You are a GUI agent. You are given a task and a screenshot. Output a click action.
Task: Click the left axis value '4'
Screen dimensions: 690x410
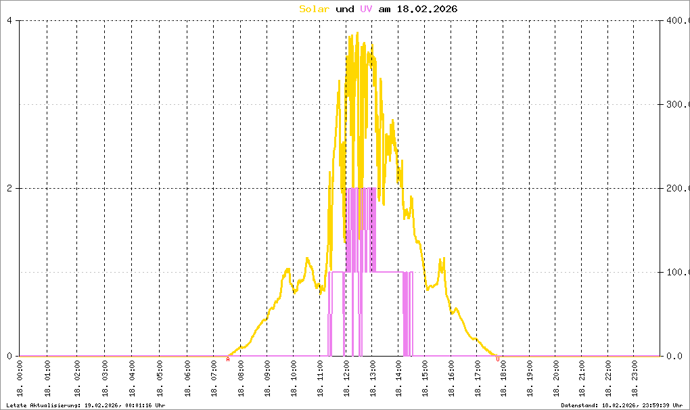pyautogui.click(x=9, y=20)
